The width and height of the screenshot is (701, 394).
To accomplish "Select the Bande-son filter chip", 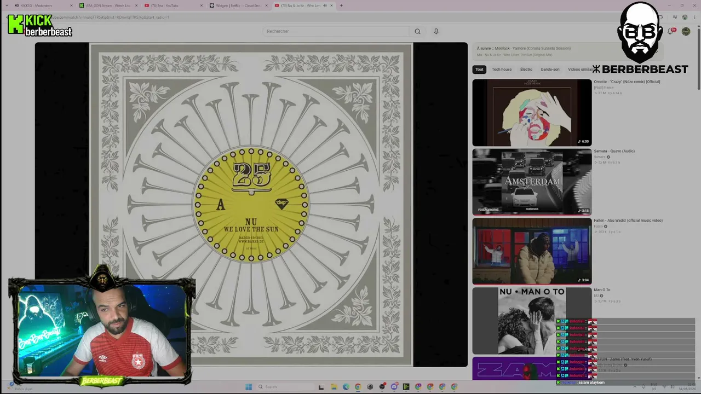I will click(x=550, y=69).
